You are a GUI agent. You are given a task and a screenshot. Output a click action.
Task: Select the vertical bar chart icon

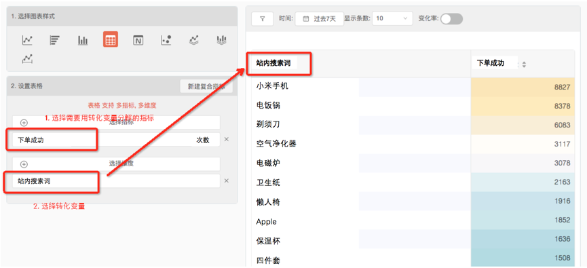click(83, 40)
